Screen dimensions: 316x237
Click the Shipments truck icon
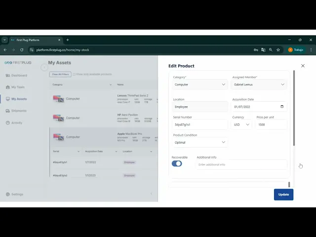coord(8,111)
